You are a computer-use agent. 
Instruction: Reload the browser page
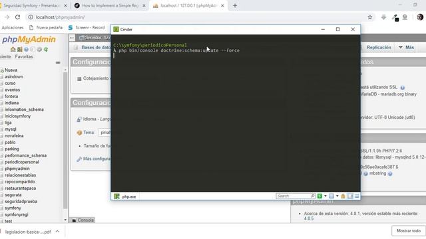(18, 17)
